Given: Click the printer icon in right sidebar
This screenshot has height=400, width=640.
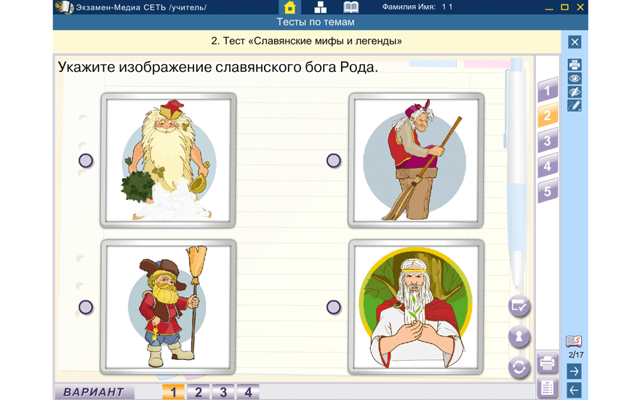Looking at the screenshot, I should [x=575, y=65].
